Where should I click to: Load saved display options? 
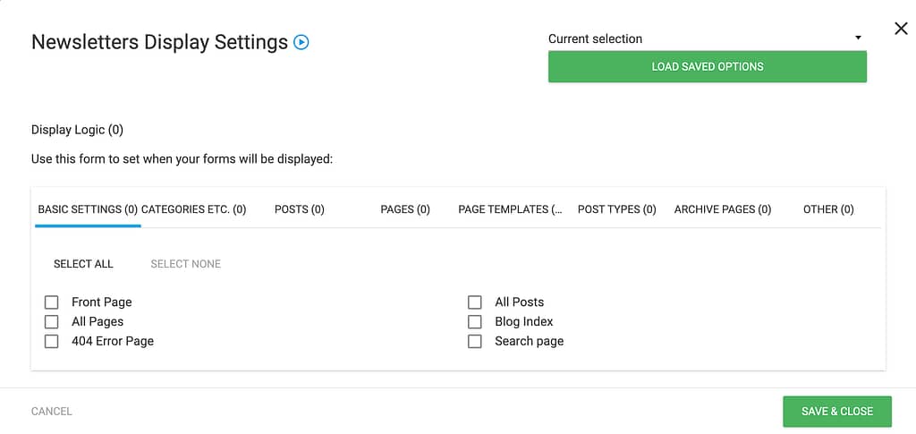point(707,66)
